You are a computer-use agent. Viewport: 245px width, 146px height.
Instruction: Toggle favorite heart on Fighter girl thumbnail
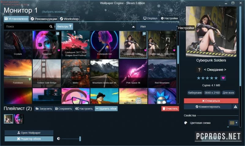coord(174,50)
